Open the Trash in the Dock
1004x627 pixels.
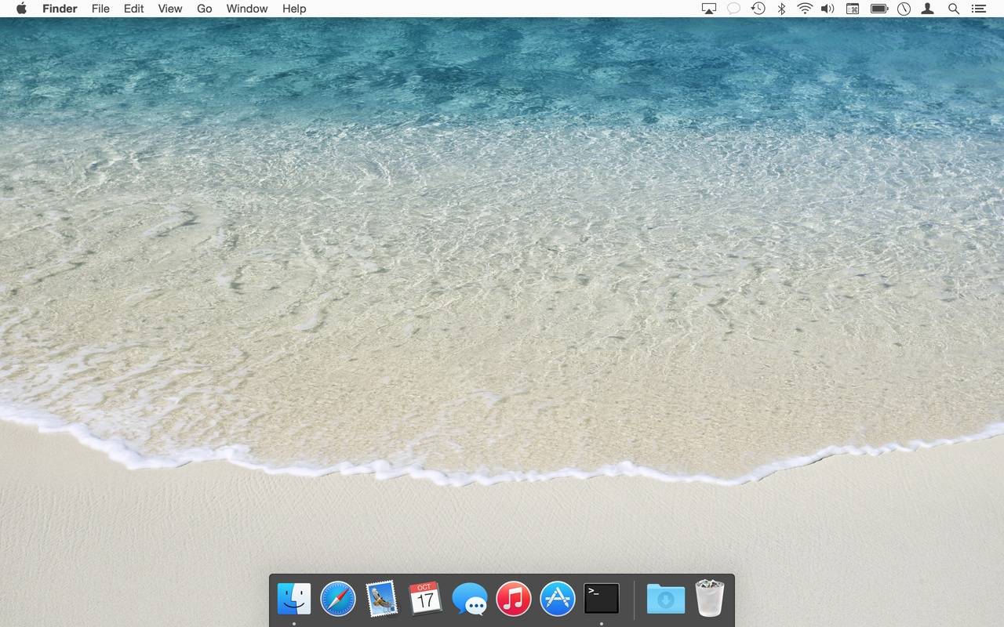[x=709, y=599]
